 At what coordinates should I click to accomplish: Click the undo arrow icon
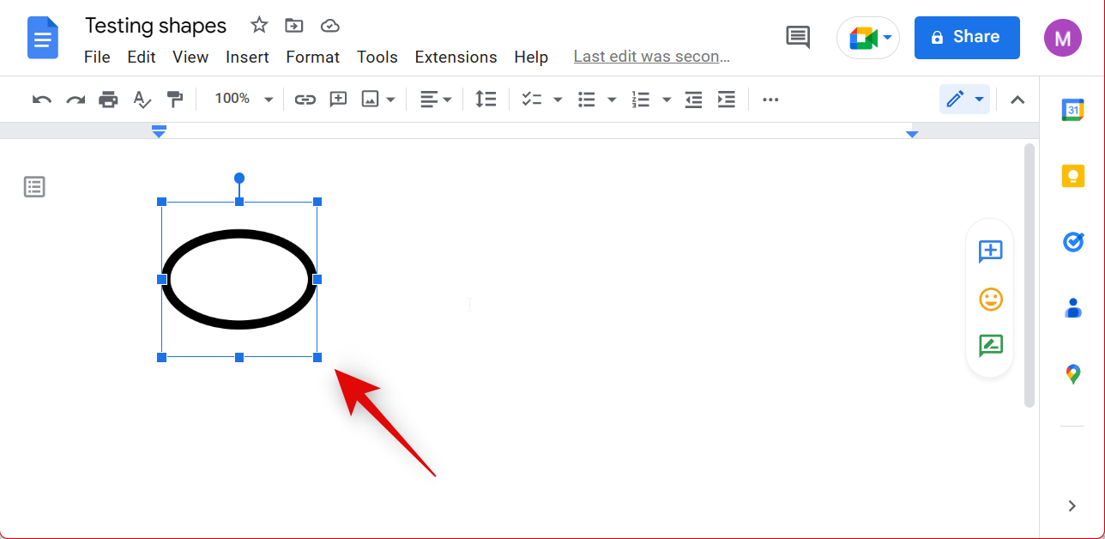pyautogui.click(x=41, y=100)
